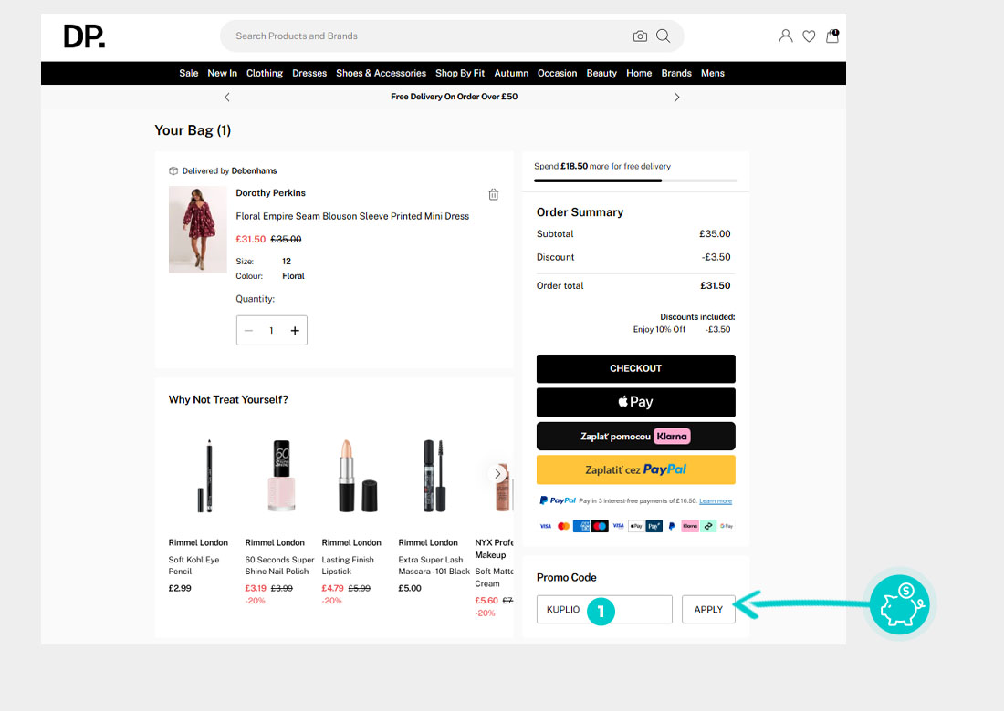The width and height of the screenshot is (1004, 711).
Task: Show previous delivery banner message
Action: pyautogui.click(x=227, y=97)
